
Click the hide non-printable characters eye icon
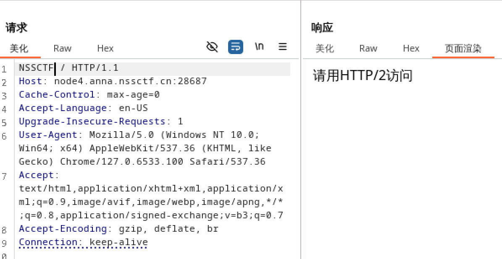point(212,47)
